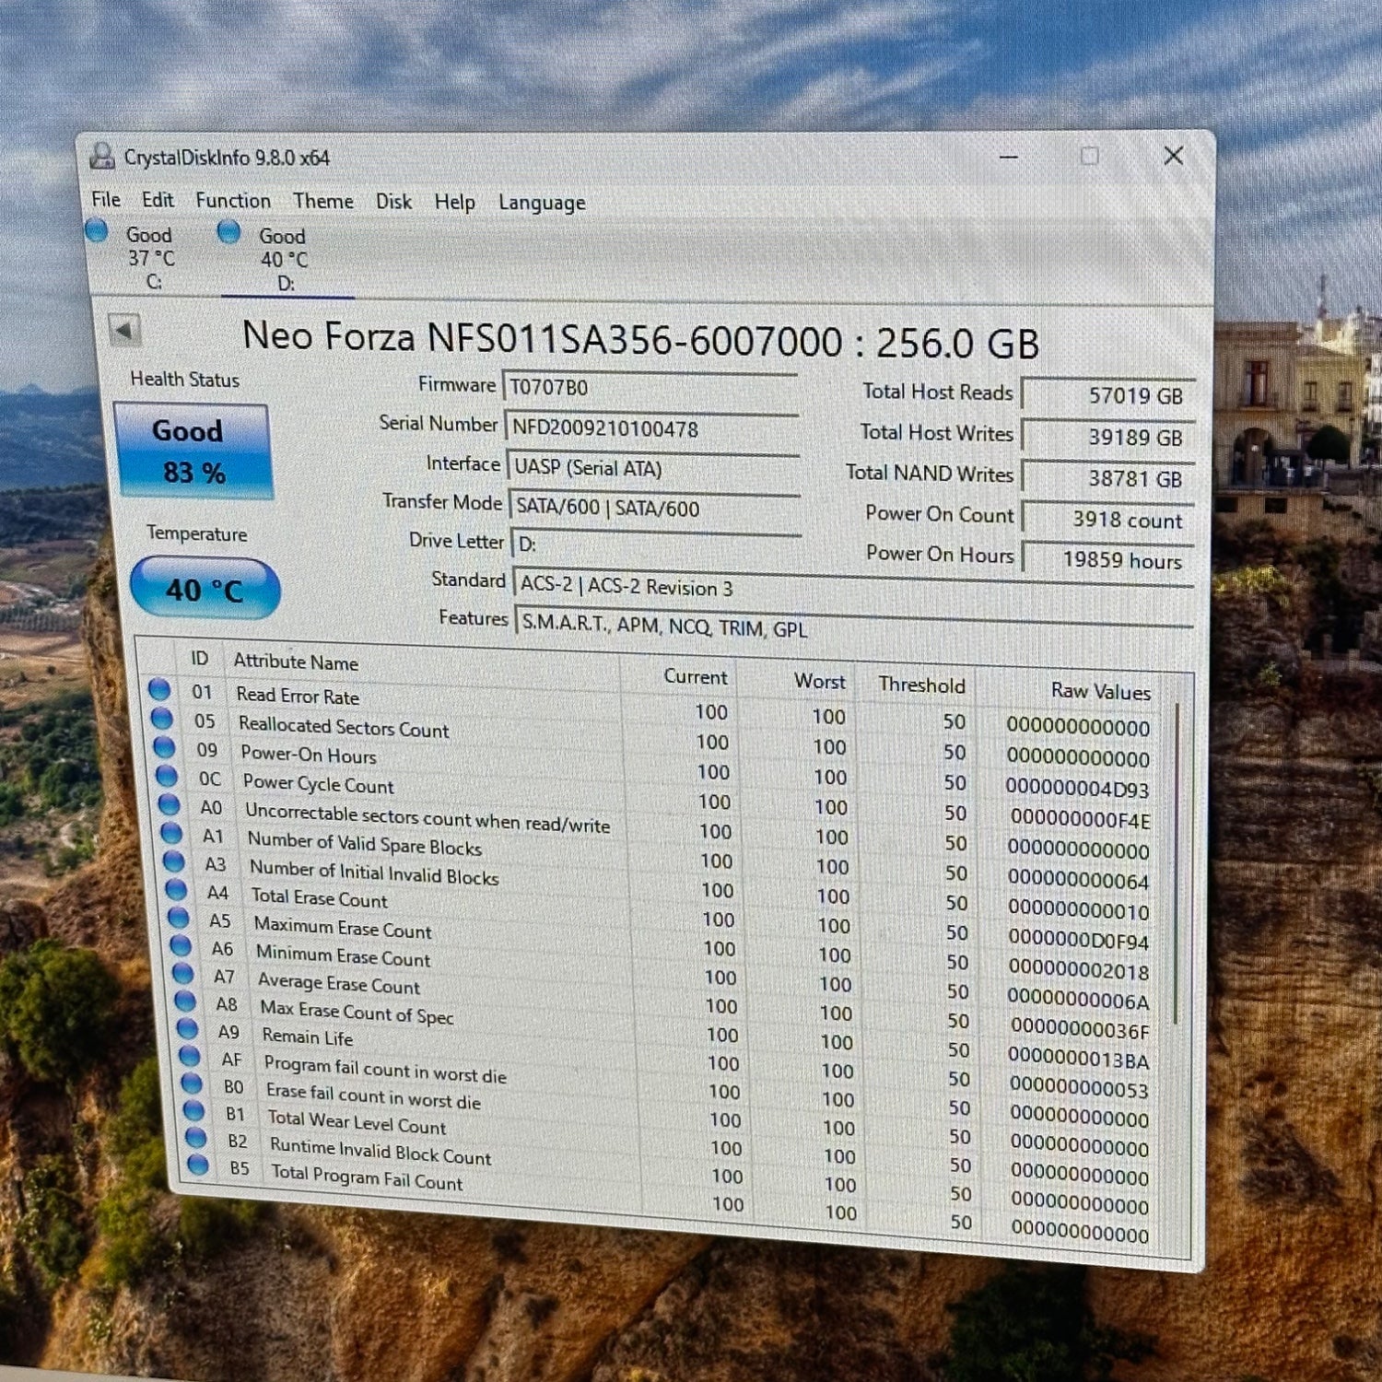The image size is (1382, 1382).
Task: Click the Raw Values column header
Action: point(1101,691)
